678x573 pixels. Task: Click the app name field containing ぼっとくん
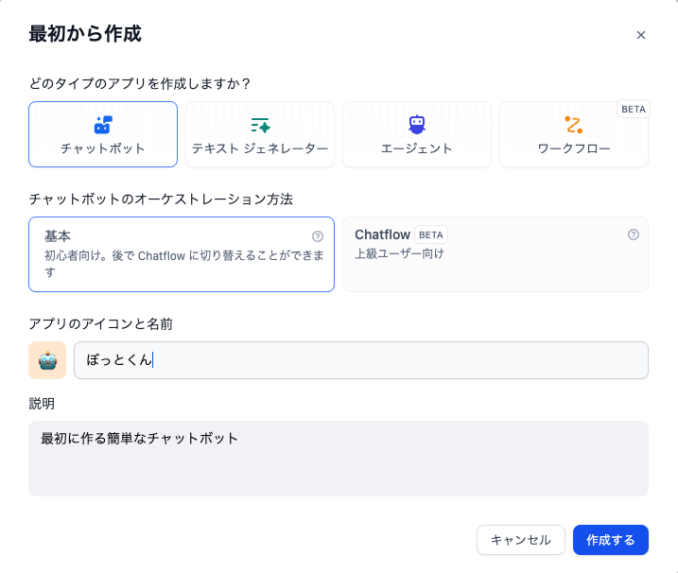coord(360,360)
